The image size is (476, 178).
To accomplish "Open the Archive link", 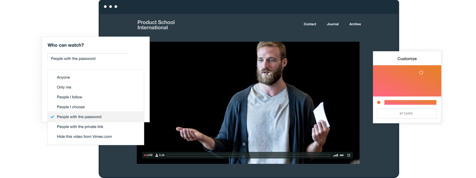I will pyautogui.click(x=355, y=24).
